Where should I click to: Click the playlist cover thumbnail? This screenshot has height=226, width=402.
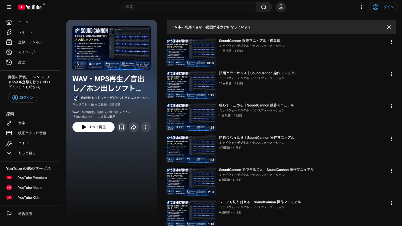point(112,48)
